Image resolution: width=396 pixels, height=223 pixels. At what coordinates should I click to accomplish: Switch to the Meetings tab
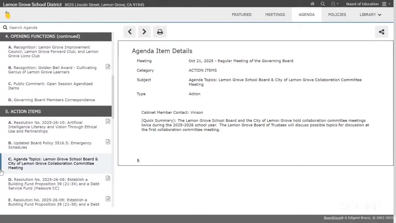pyautogui.click(x=275, y=15)
